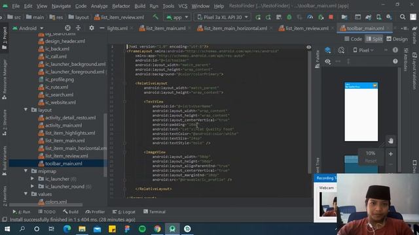The width and height of the screenshot is (419, 235).
Task: Open the File menu
Action: click(x=16, y=6)
